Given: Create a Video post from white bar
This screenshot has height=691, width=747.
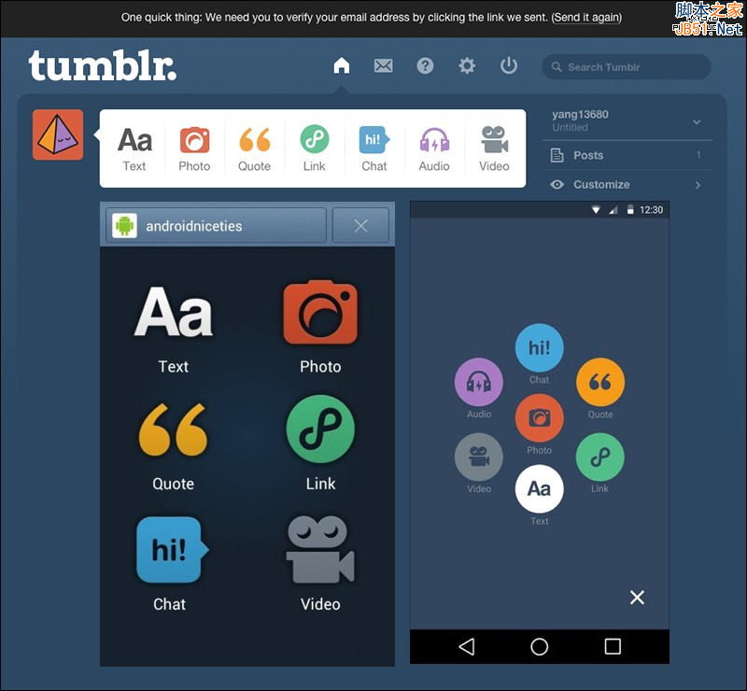Looking at the screenshot, I should point(494,148).
